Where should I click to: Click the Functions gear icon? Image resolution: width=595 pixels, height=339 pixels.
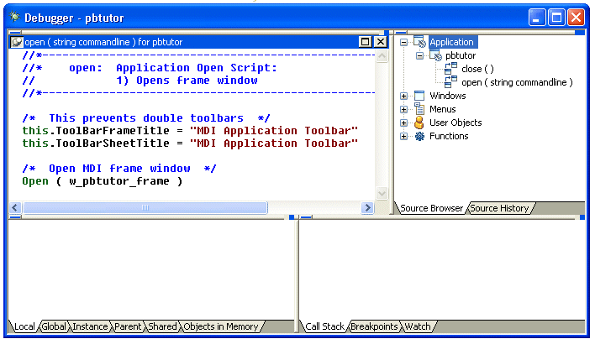(419, 136)
